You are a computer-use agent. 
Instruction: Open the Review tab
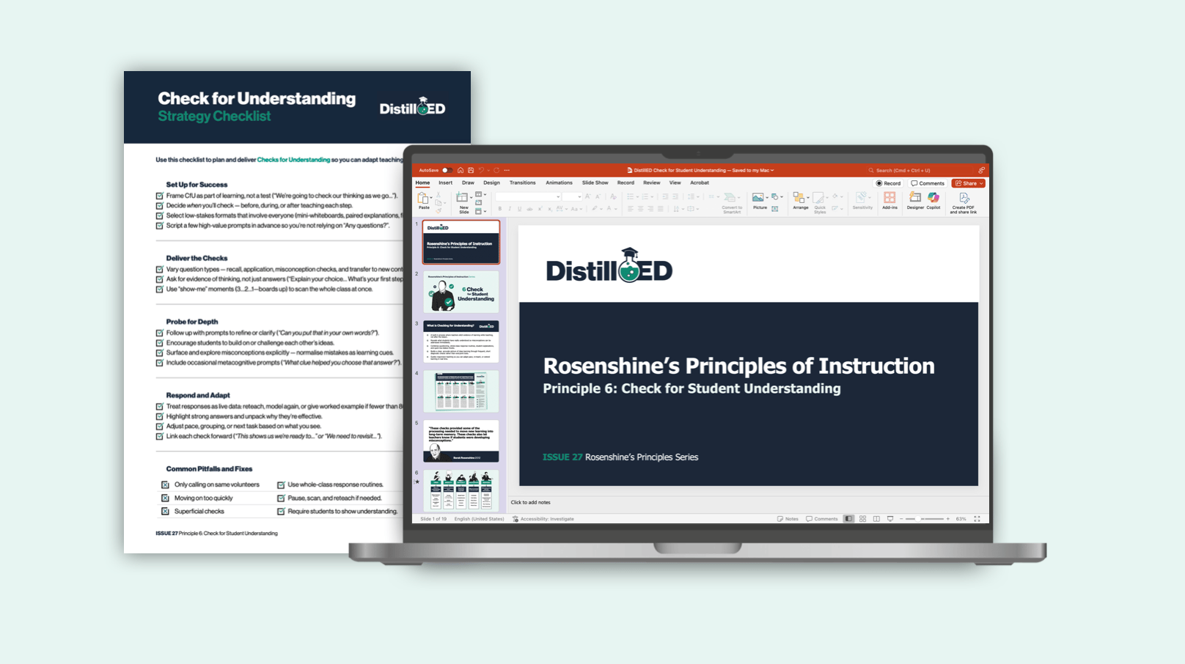point(652,182)
